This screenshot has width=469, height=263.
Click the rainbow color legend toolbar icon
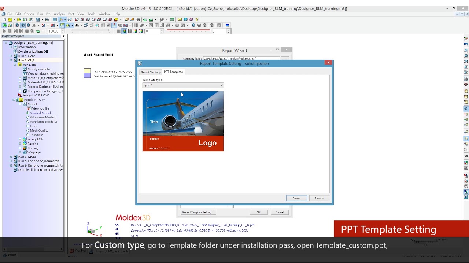coord(124,31)
